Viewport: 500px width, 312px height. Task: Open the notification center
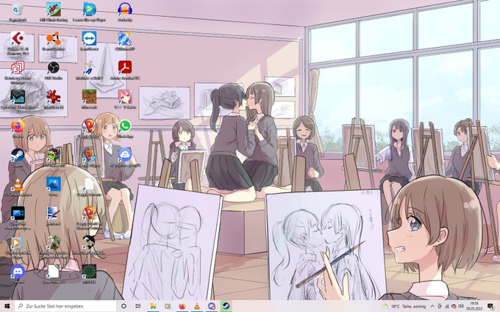point(490,306)
